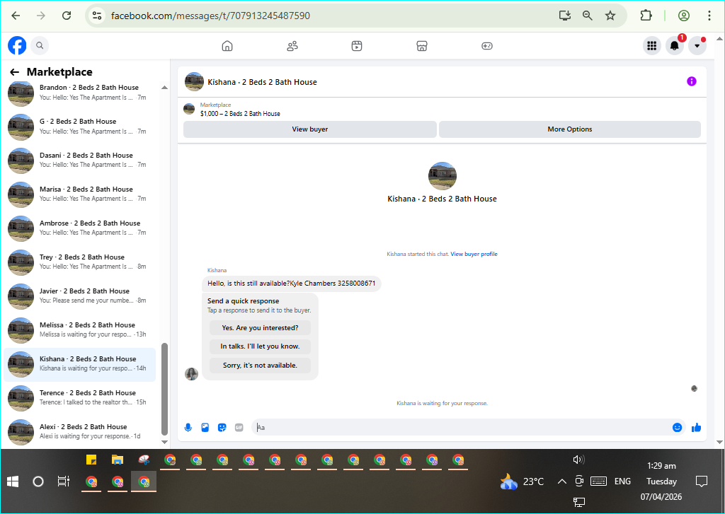Open the taskbar volume speaker icon
Image resolution: width=725 pixels, height=514 pixels.
click(x=578, y=460)
